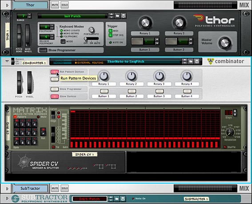Mute the SubTractor track

tap(55, 188)
